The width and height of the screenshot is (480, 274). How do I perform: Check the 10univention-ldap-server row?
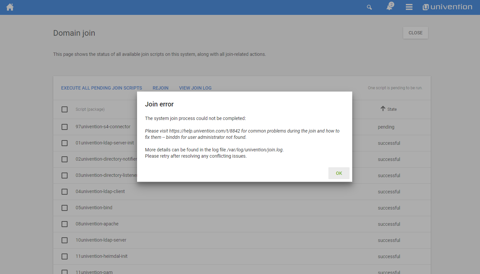pos(65,240)
